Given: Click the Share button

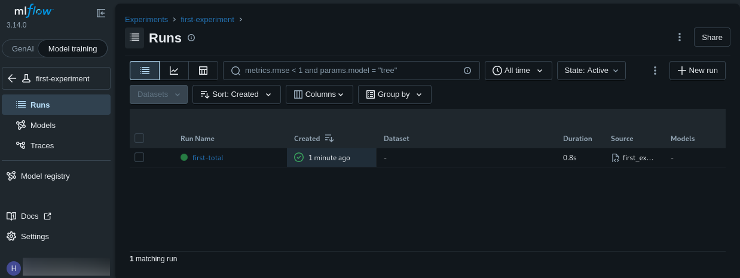Looking at the screenshot, I should coord(712,37).
